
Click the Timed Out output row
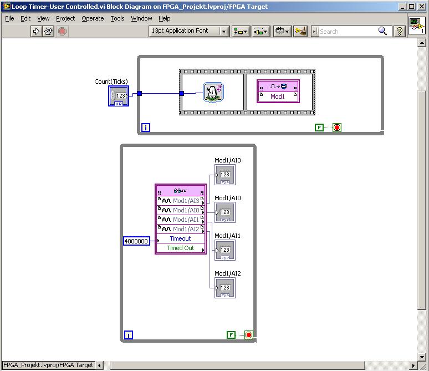pyautogui.click(x=181, y=248)
